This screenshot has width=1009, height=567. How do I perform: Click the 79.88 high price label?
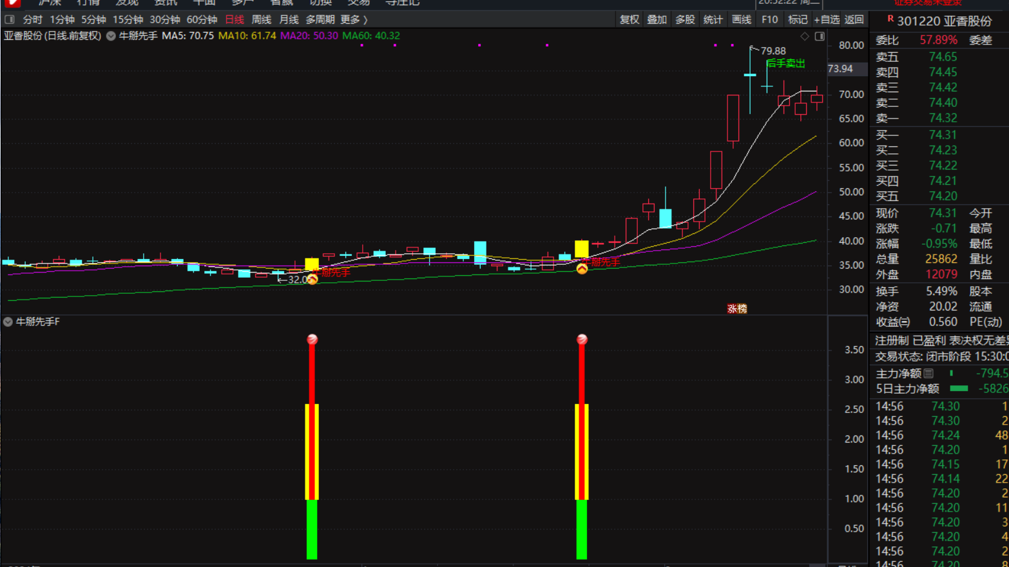773,51
